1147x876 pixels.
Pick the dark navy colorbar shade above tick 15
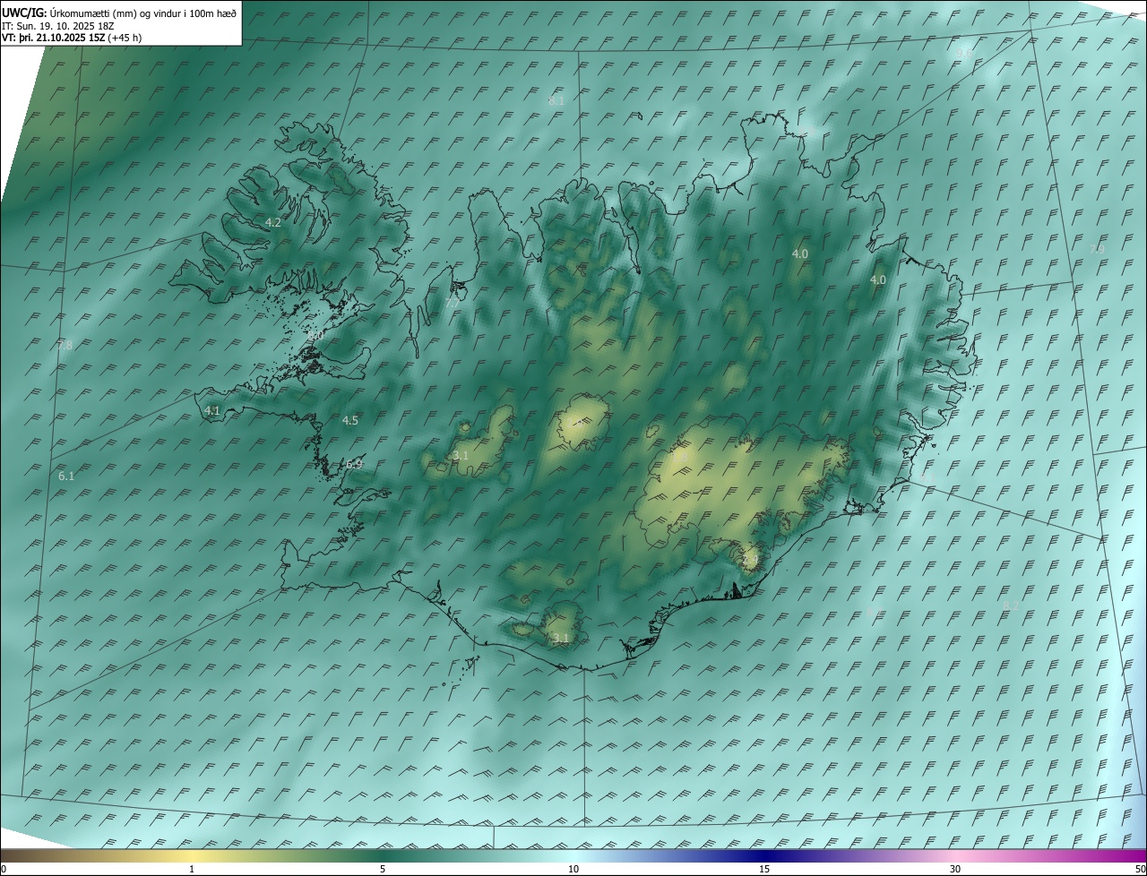(x=764, y=855)
